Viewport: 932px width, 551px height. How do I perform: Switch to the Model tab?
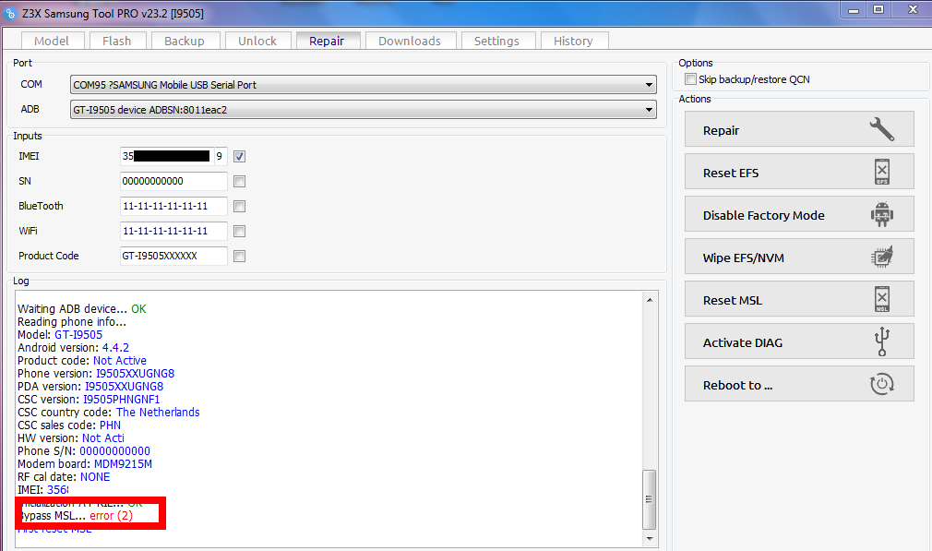pos(51,41)
